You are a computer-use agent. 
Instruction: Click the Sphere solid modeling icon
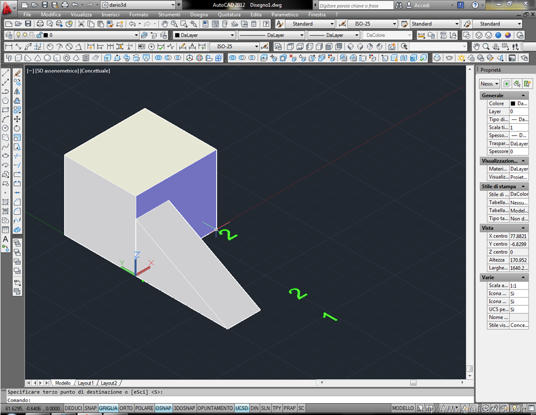(x=48, y=58)
